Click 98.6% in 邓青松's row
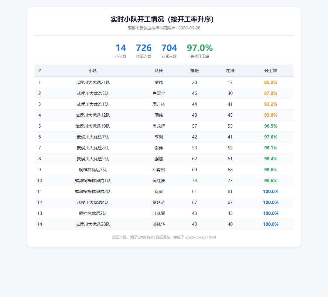Image resolution: width=328 pixels, height=297 pixels. coord(271,170)
